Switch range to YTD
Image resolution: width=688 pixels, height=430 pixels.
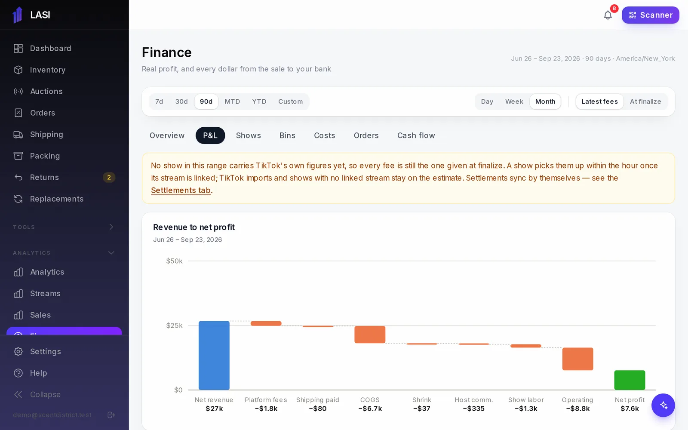pos(259,101)
